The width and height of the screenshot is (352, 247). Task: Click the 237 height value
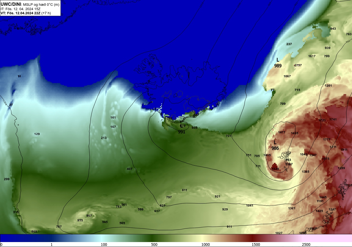pyautogui.click(x=289, y=44)
